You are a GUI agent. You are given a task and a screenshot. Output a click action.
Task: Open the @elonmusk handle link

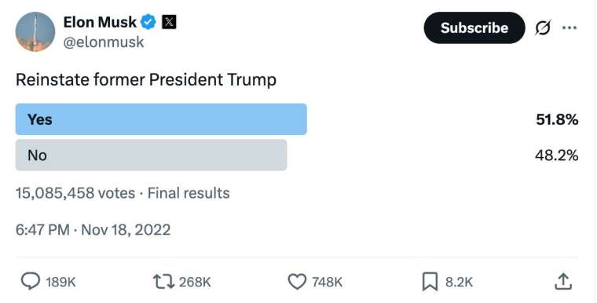point(104,42)
